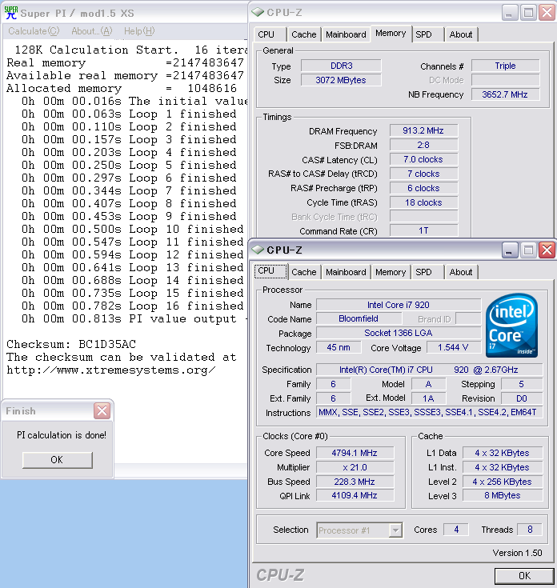Click the Checksum: BC1D35AC line

[71, 344]
